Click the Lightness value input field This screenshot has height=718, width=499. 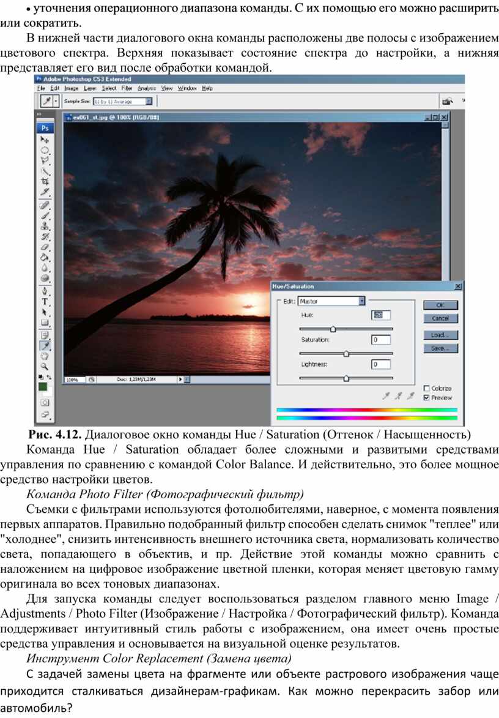(x=380, y=364)
